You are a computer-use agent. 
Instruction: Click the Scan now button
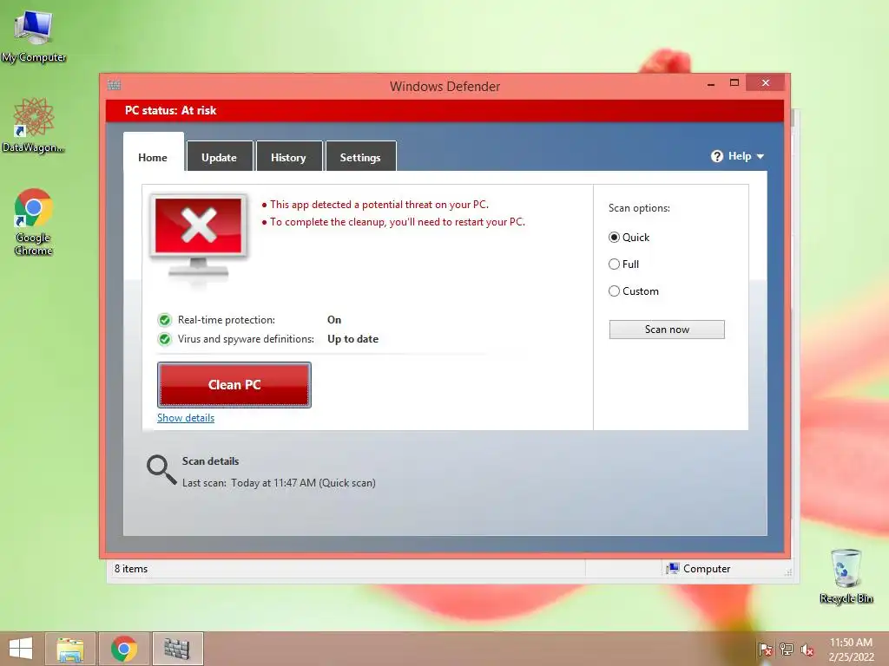(667, 330)
